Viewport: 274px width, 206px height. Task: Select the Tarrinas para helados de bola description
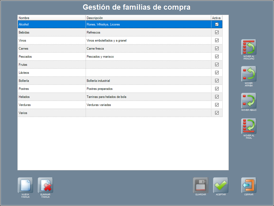106,97
